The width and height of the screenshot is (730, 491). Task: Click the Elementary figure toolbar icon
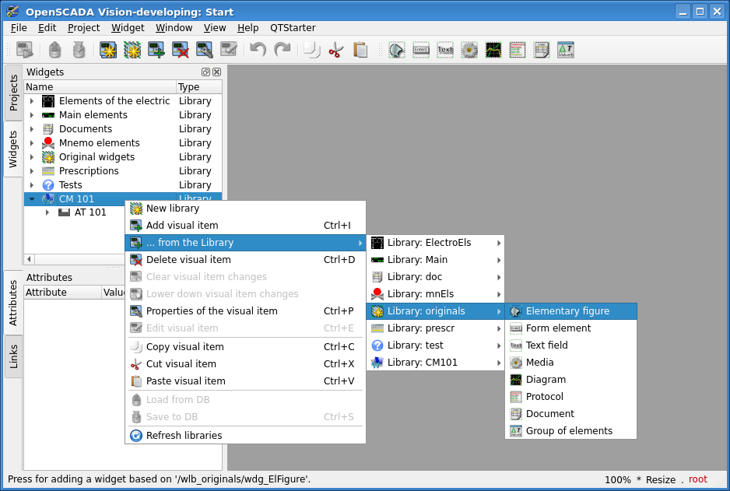[397, 51]
